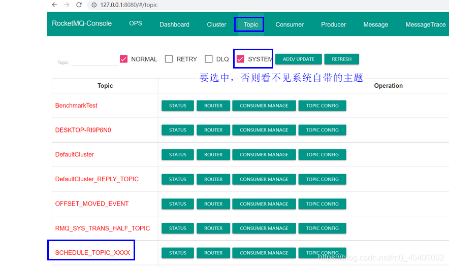The width and height of the screenshot is (449, 267).
Task: Click STATUS for RMQ_SYS_TRANS_HALF_TOPIC
Action: [x=178, y=228]
